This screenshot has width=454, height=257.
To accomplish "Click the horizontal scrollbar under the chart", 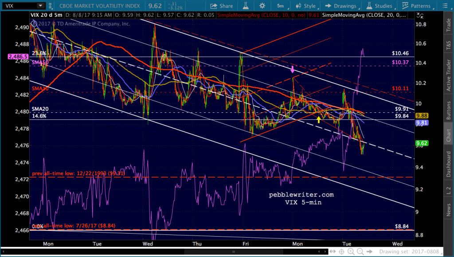I will click(x=232, y=251).
